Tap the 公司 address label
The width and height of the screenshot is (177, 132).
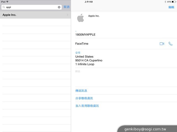78,53
